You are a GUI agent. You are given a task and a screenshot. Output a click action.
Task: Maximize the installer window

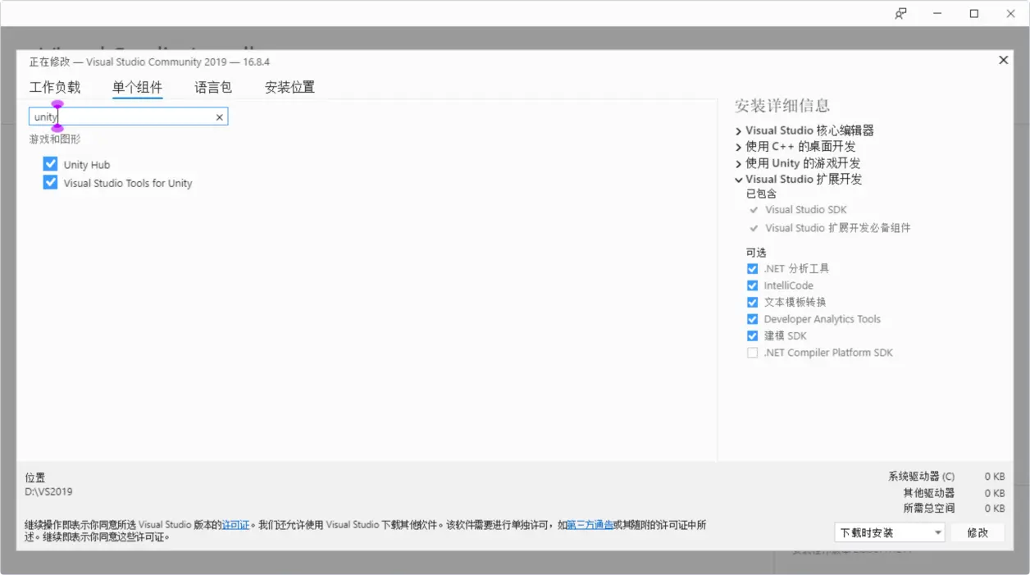(974, 14)
